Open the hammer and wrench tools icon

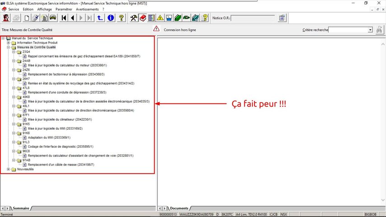coord(134,18)
